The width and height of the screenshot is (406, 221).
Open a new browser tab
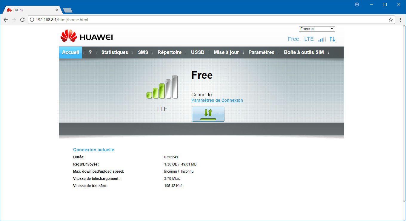coord(68,10)
